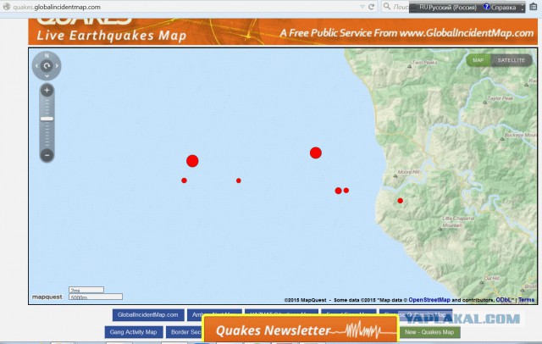Screen dimensions: 542x344
Task: Pan the map south with compass arrow
Action: click(47, 76)
